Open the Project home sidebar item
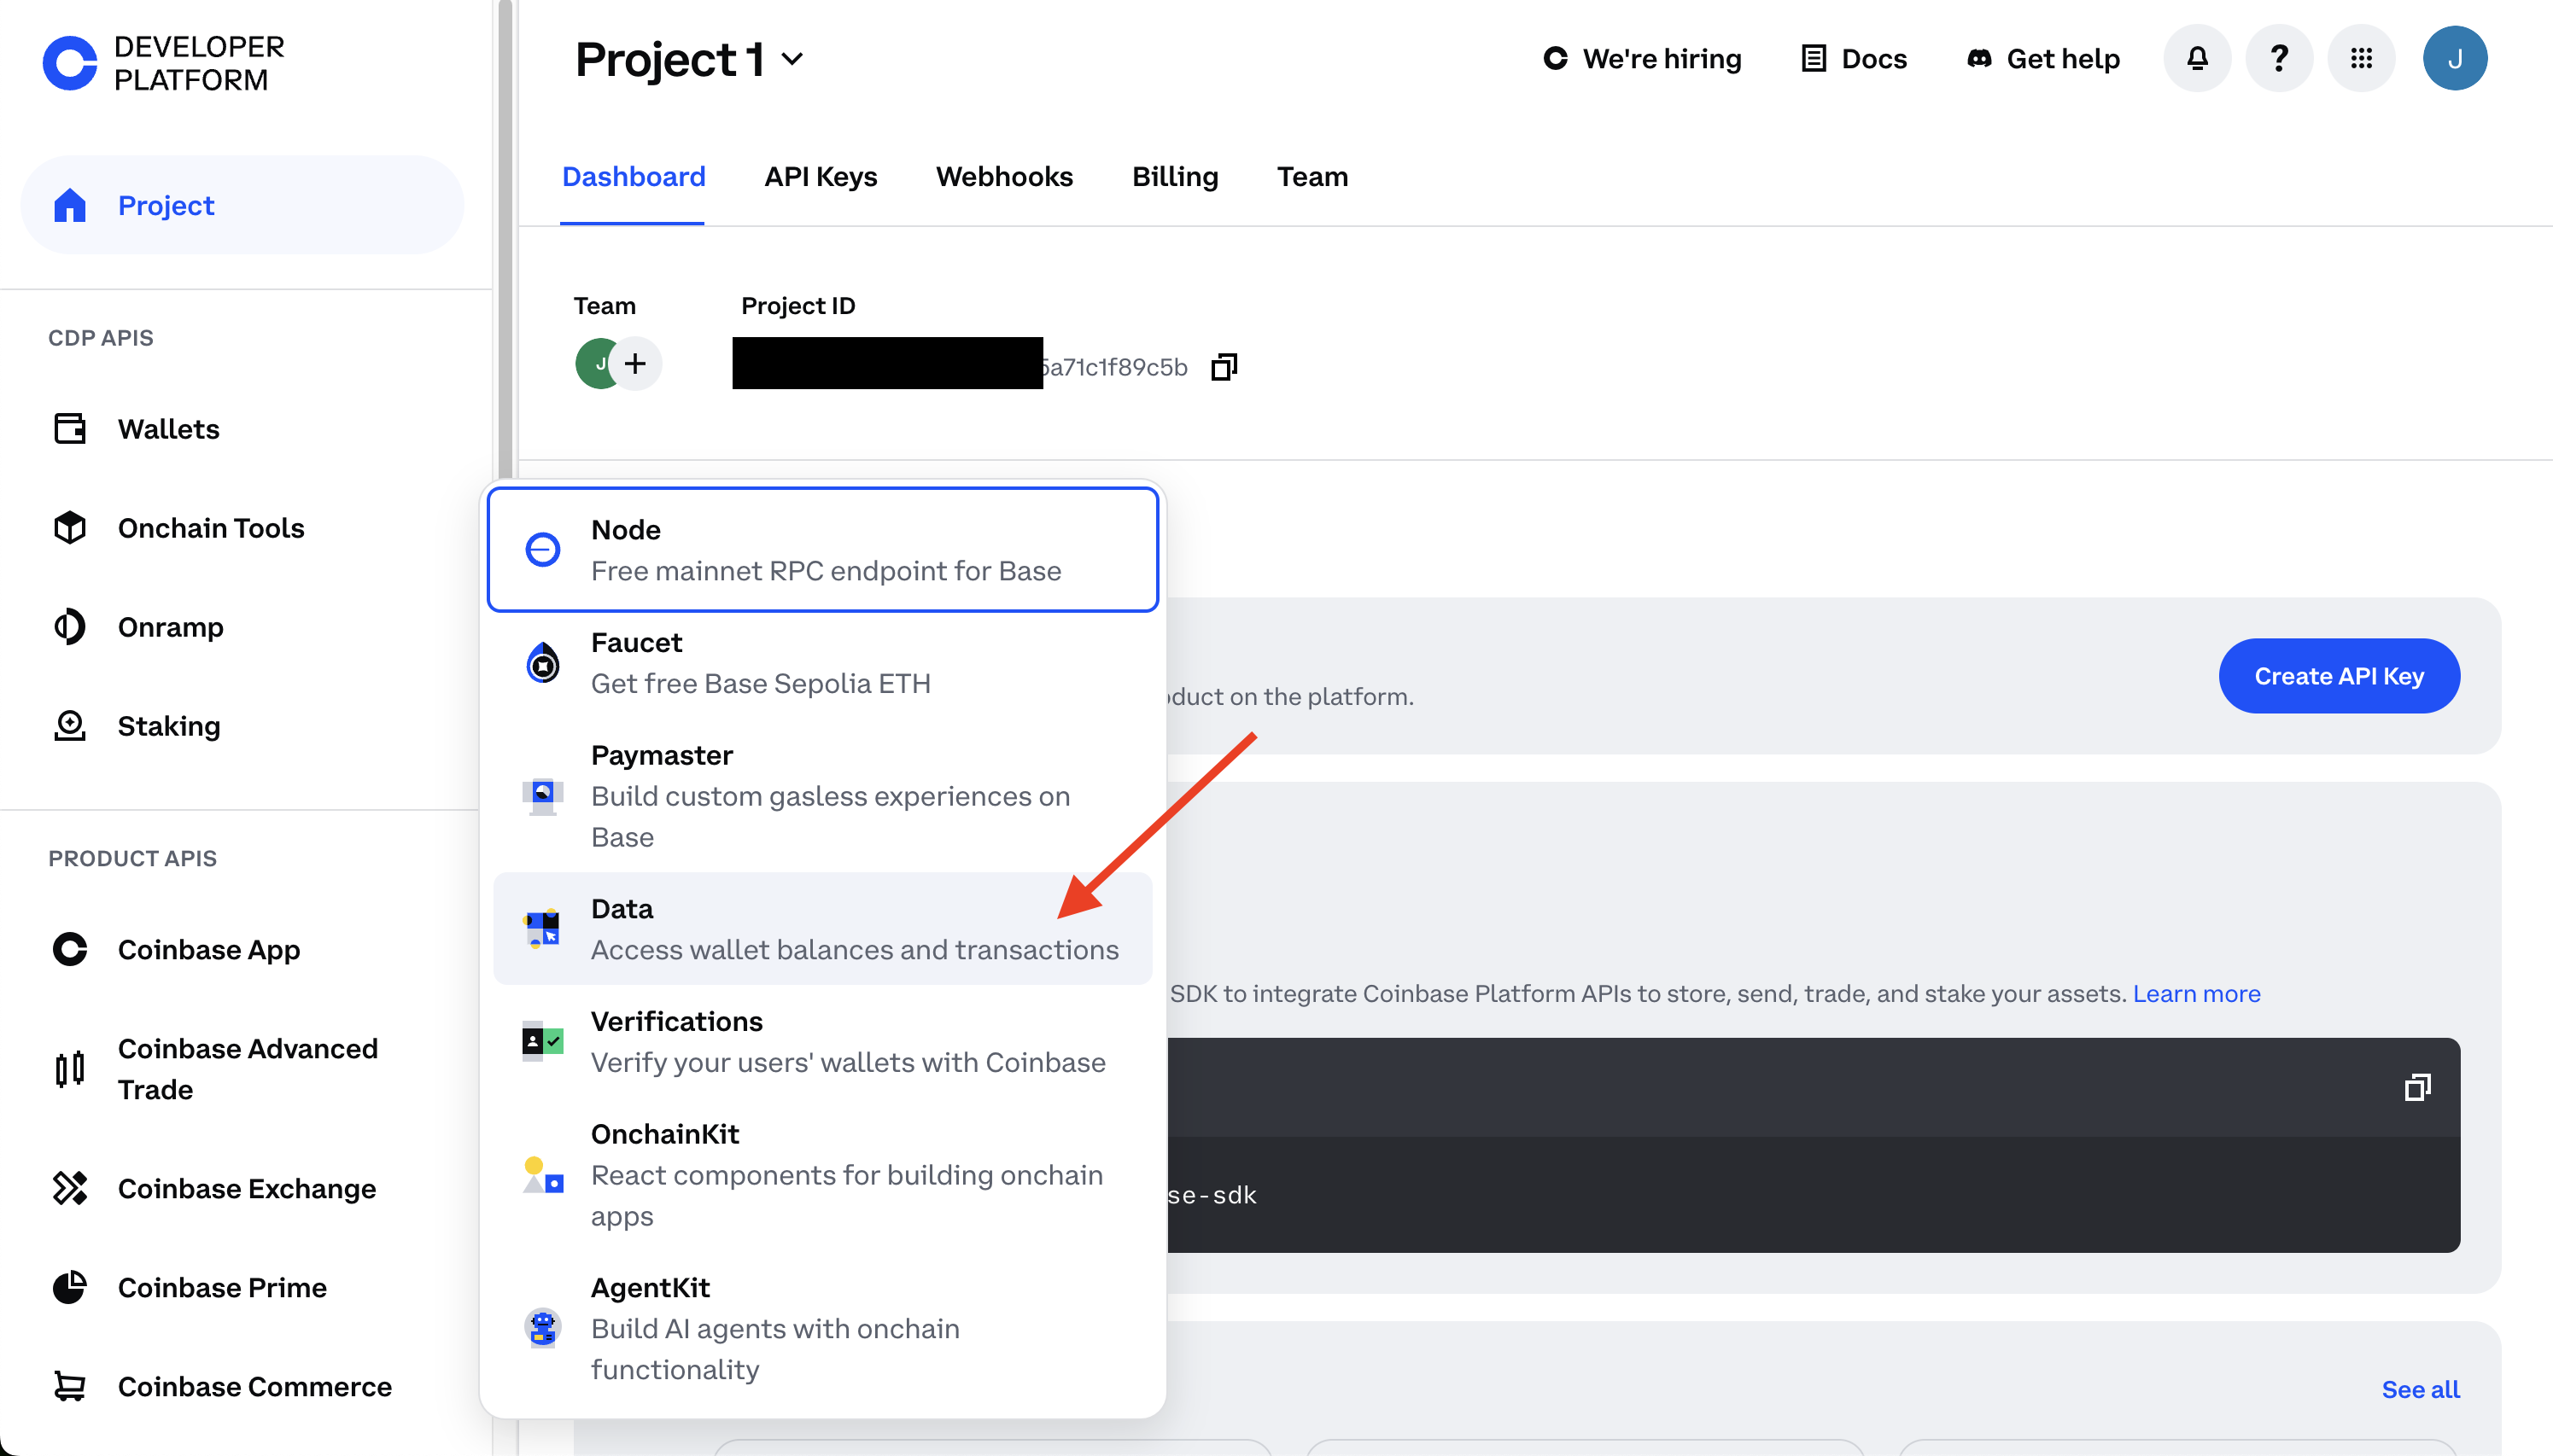The image size is (2553, 1456). pos(242,205)
